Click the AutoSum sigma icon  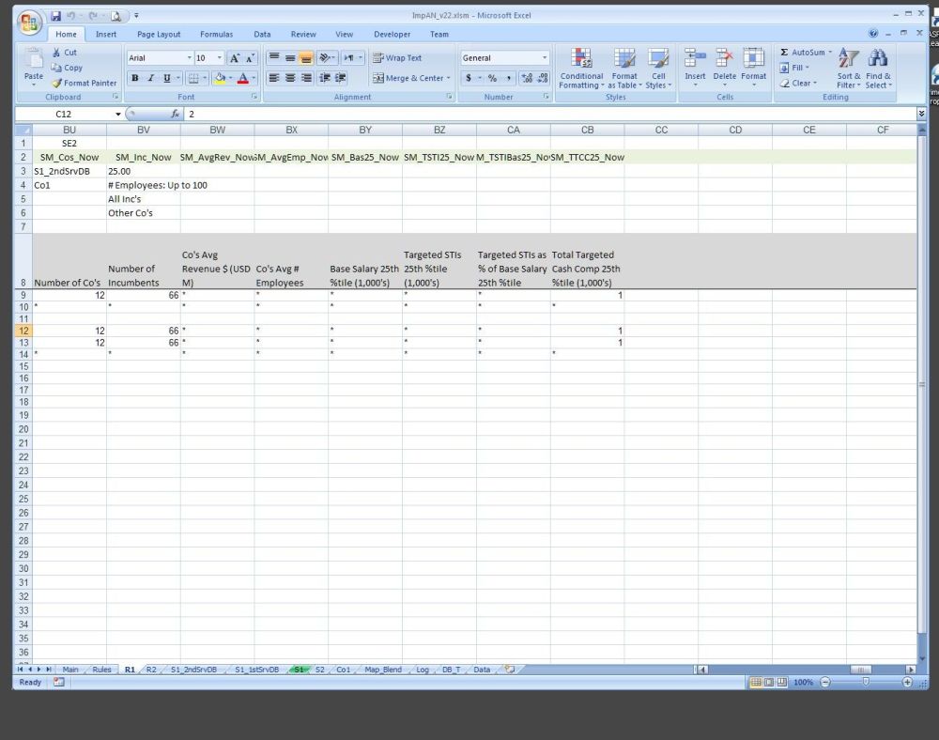coord(785,53)
